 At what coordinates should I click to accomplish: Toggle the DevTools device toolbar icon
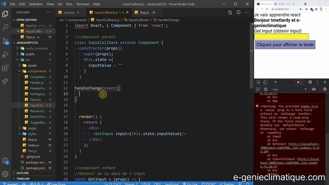pyautogui.click(x=265, y=82)
